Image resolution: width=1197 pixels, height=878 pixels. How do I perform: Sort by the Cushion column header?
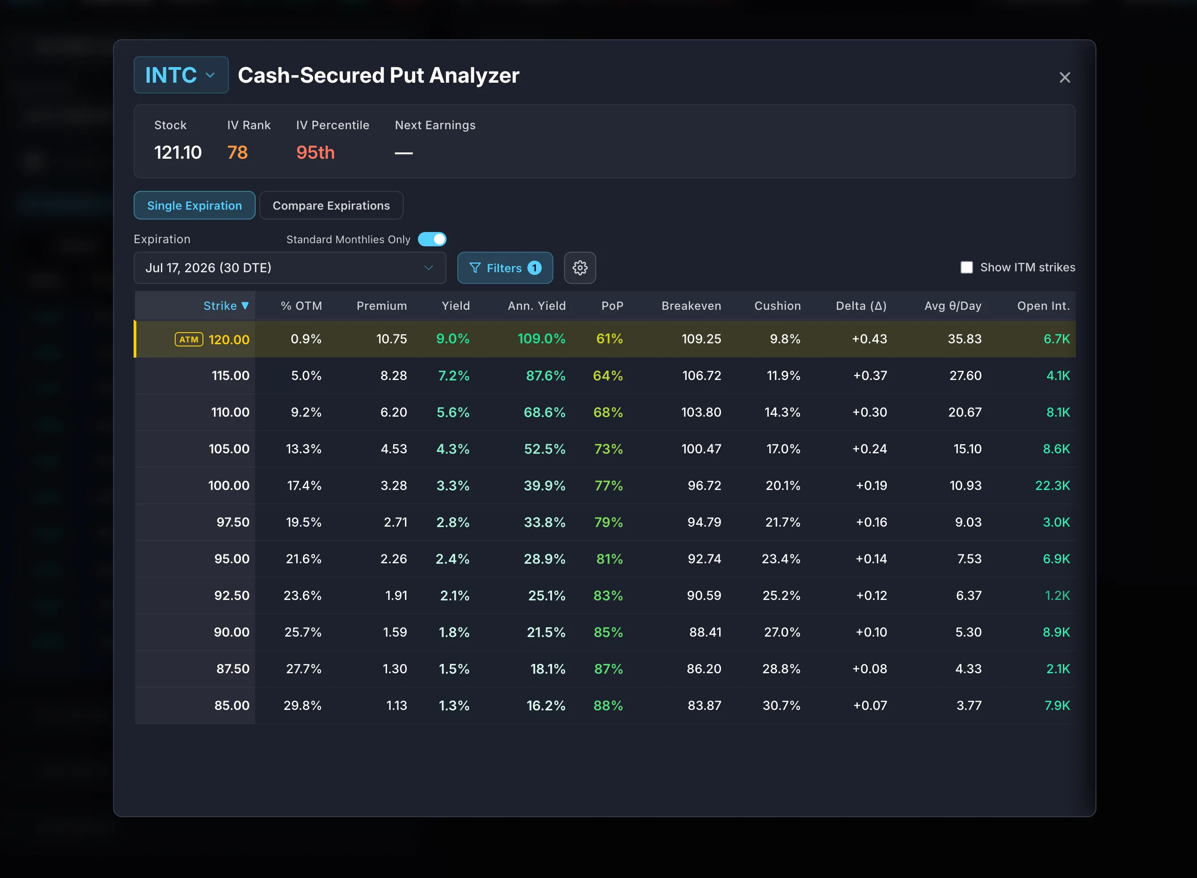pyautogui.click(x=777, y=306)
